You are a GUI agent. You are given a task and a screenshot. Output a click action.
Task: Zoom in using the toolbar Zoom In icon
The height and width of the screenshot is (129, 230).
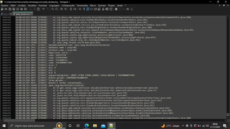(62, 9)
